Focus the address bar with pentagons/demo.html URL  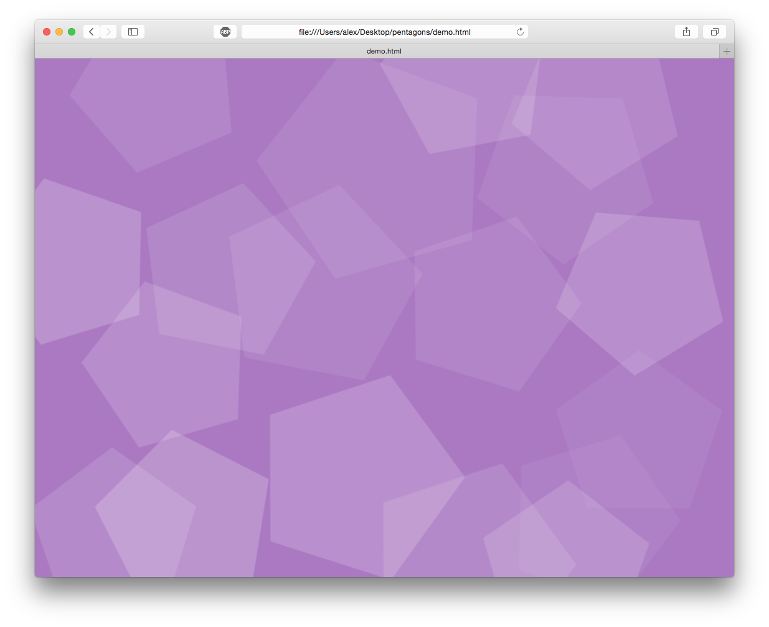[385, 32]
